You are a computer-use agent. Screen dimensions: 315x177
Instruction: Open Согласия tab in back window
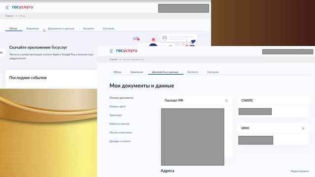109,29
